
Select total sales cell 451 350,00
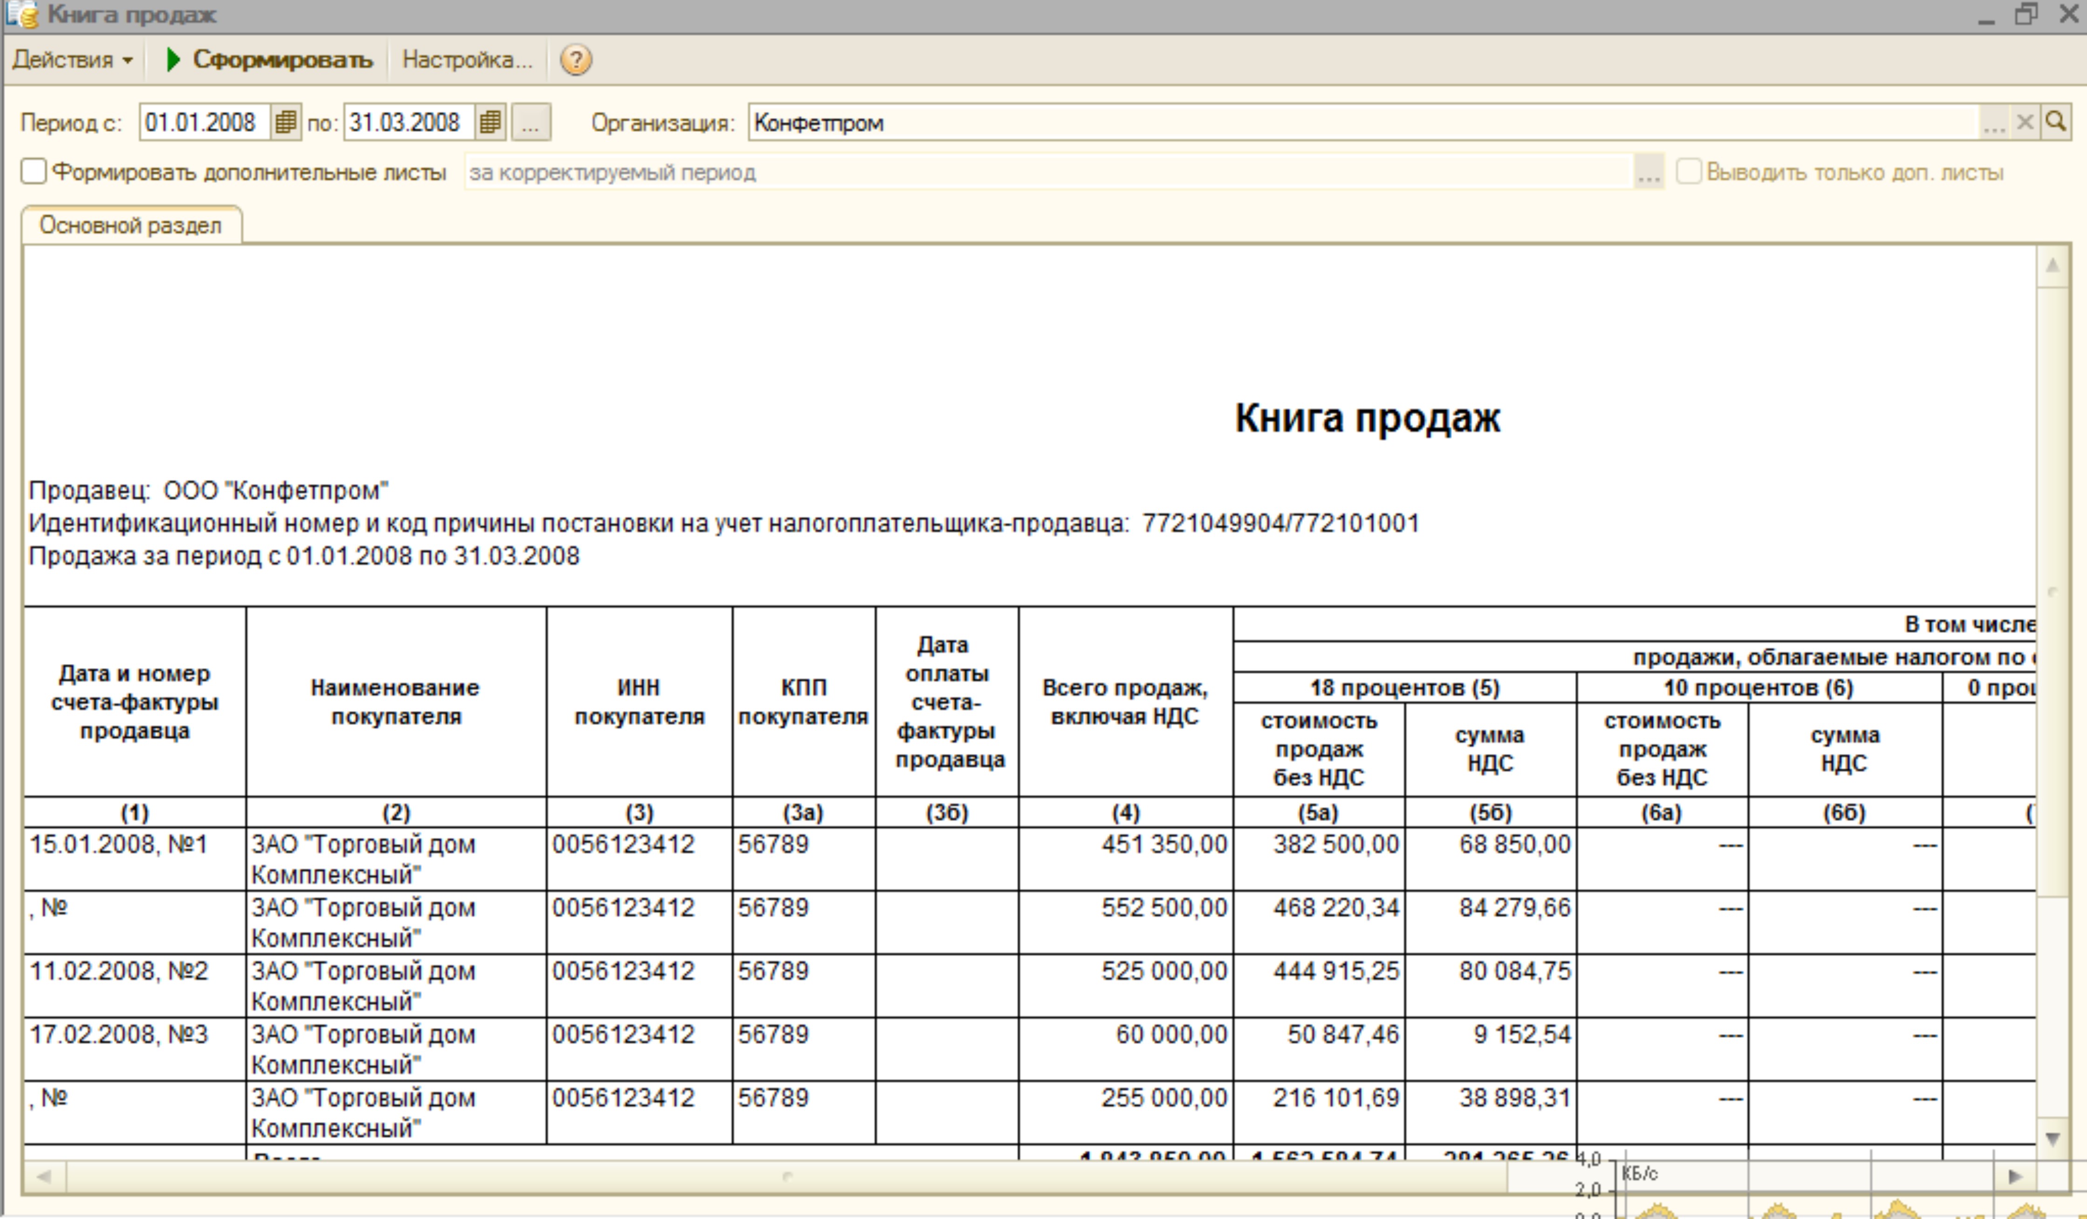coord(1125,860)
